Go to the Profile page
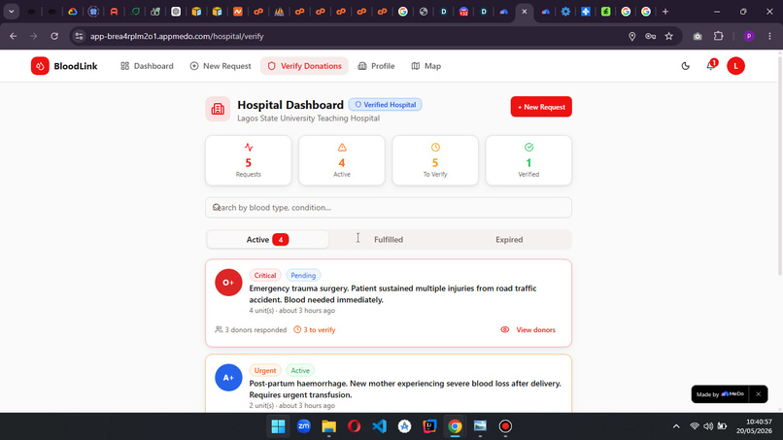Image resolution: width=783 pixels, height=440 pixels. coord(376,66)
